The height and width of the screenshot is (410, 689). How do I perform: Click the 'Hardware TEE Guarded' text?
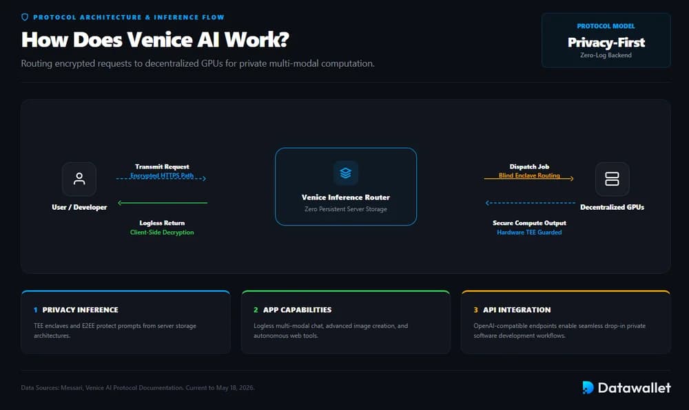coord(529,233)
